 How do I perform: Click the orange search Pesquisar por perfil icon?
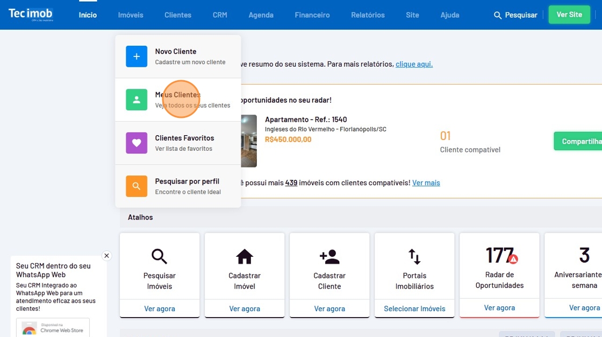[x=137, y=186]
